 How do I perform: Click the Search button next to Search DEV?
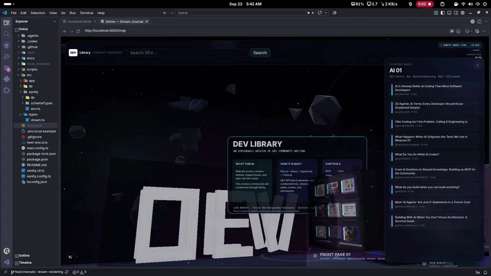click(x=260, y=53)
